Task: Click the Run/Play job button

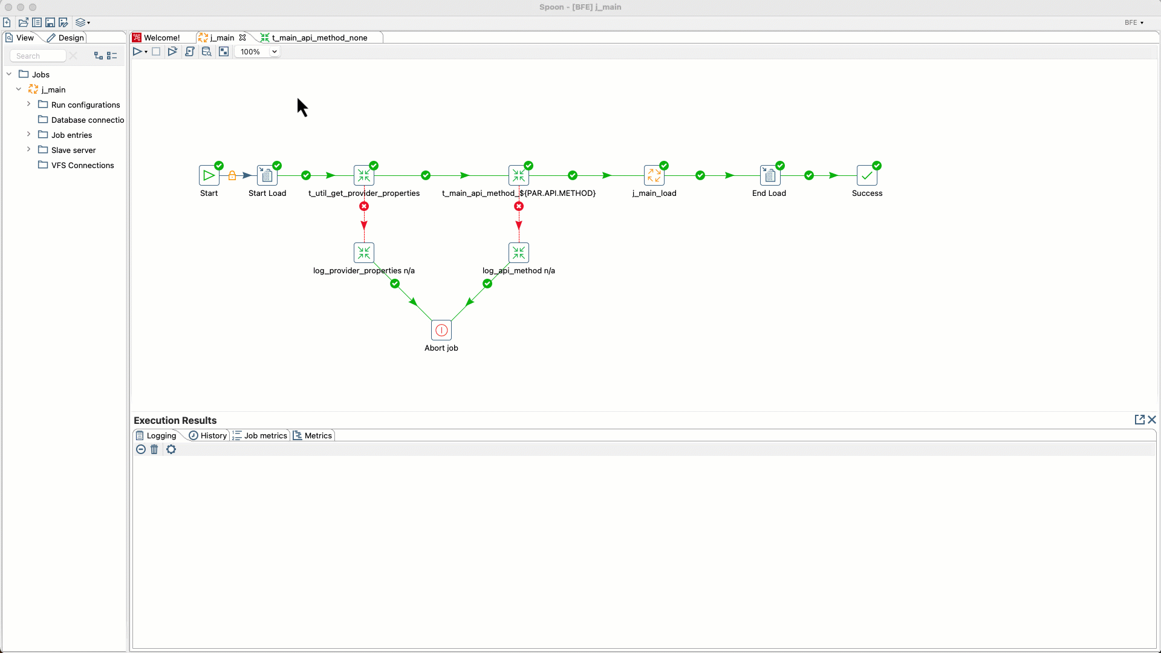Action: click(137, 51)
